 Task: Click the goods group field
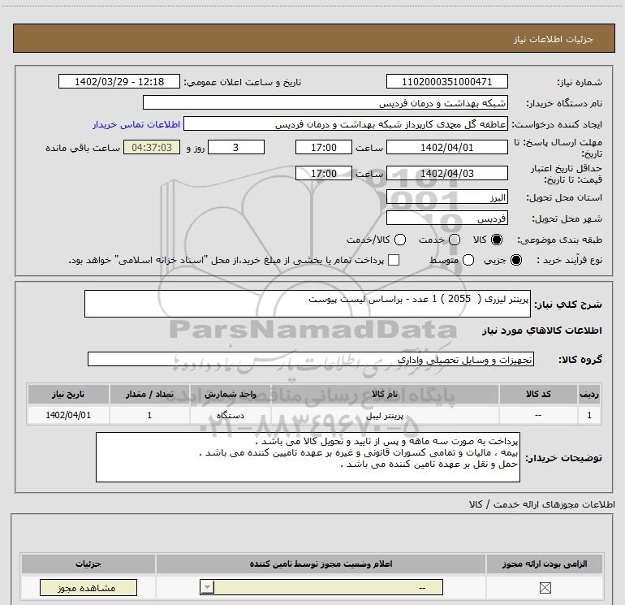click(x=311, y=359)
